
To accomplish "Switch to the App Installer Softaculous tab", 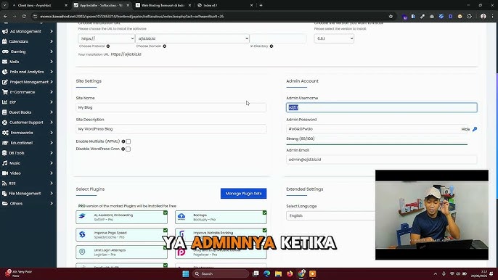I will tap(102, 5).
